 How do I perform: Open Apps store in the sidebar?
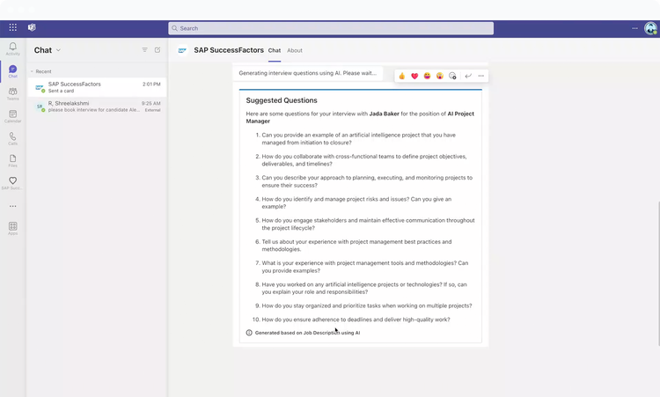(x=12, y=229)
